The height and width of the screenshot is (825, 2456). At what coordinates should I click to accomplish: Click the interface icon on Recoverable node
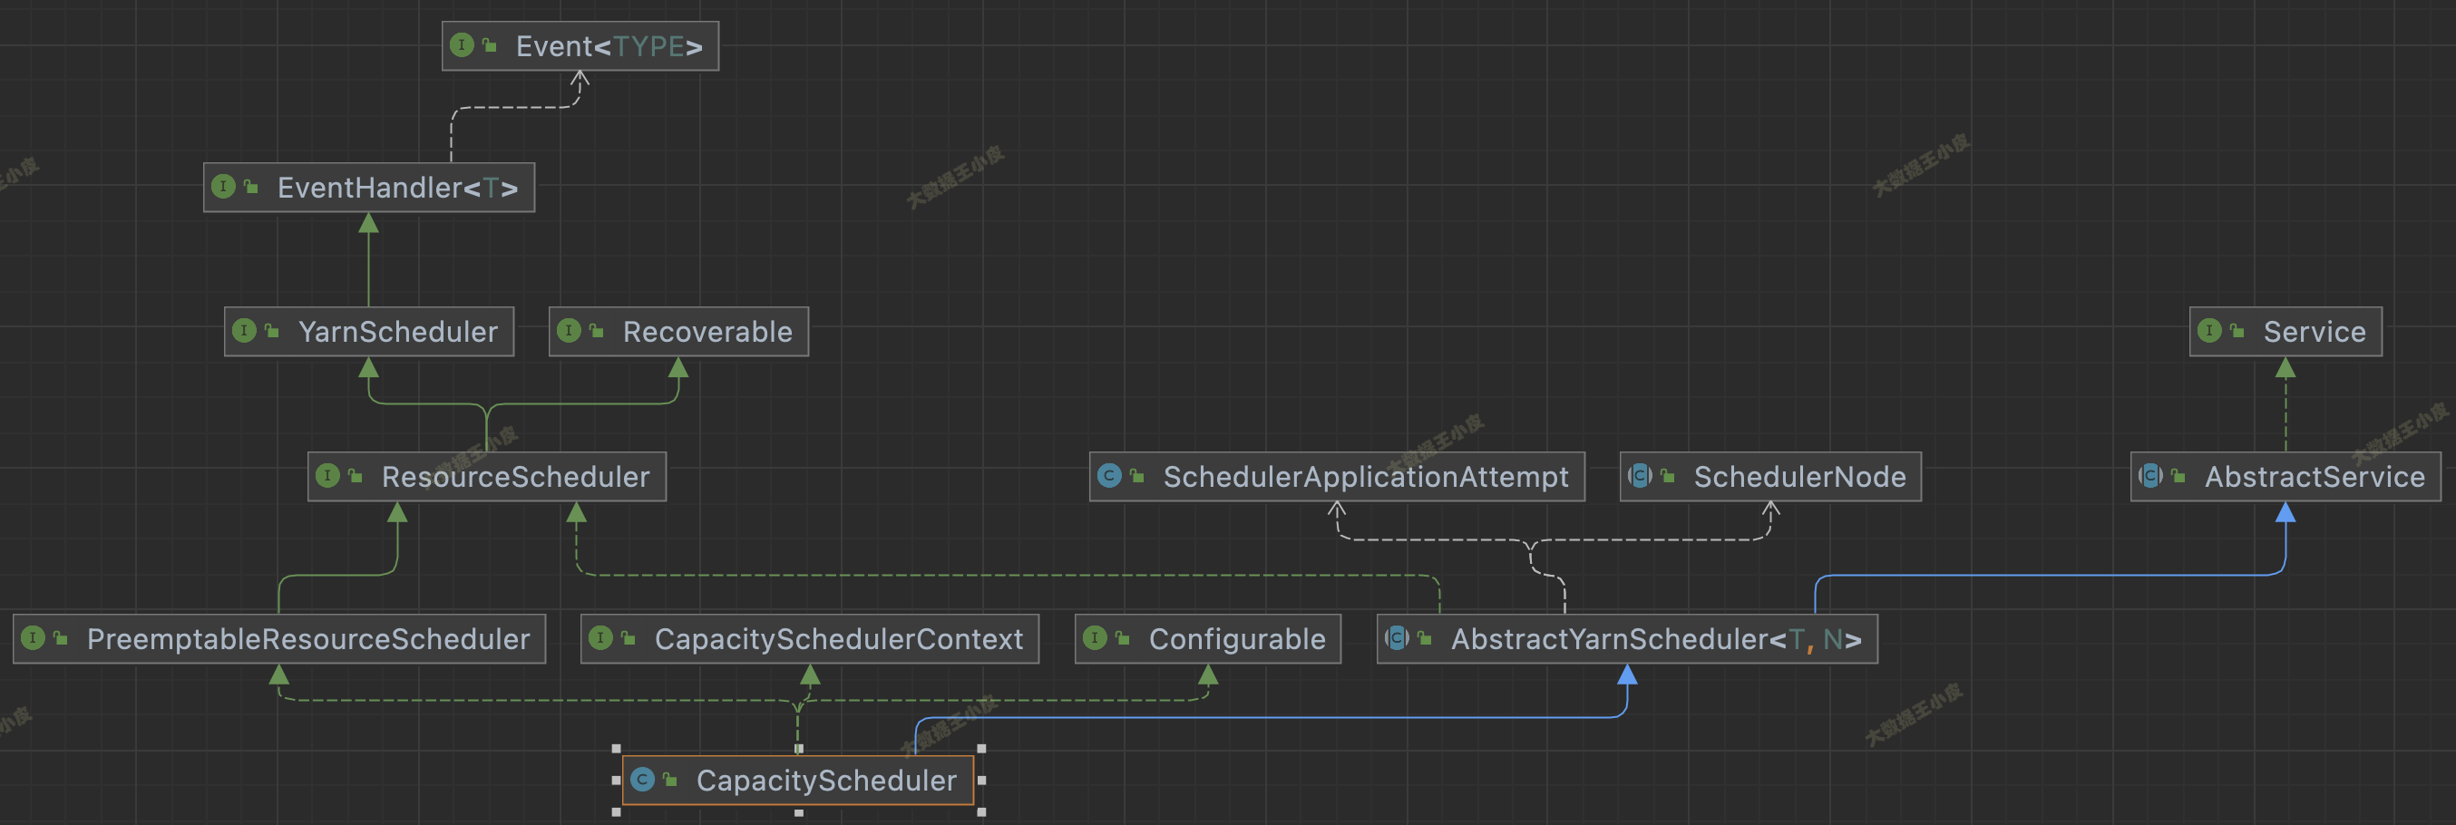tap(569, 331)
